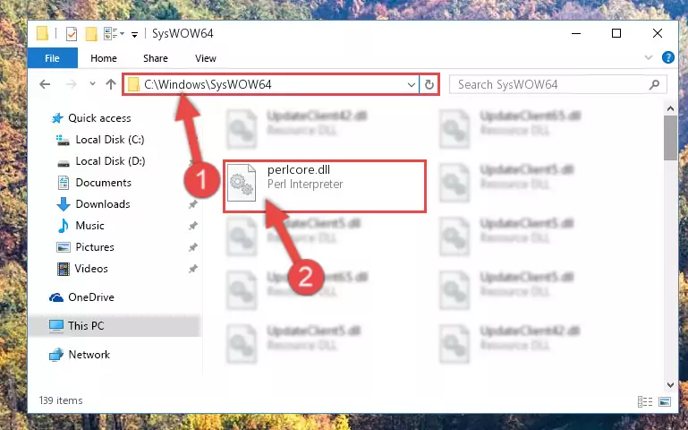Click the Music note icon
The image size is (688, 430).
click(x=64, y=226)
